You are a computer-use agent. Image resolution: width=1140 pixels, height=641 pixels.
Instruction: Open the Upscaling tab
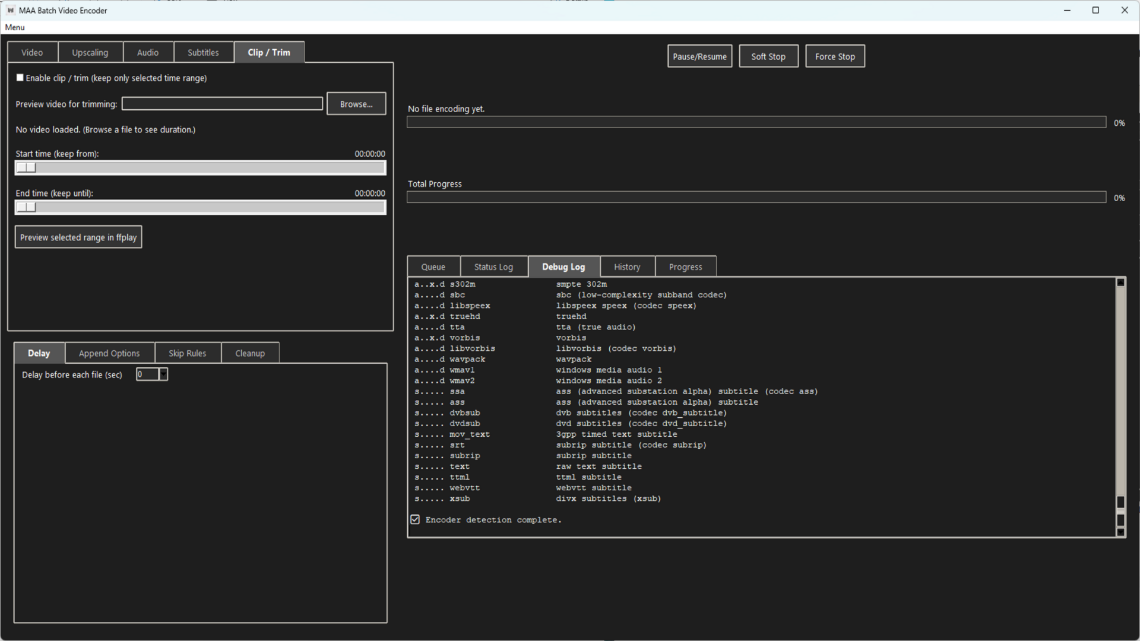[x=90, y=52]
